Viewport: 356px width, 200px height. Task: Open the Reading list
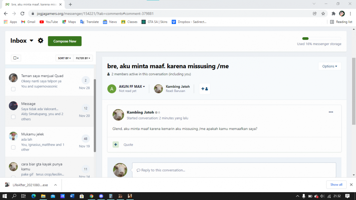click(341, 22)
